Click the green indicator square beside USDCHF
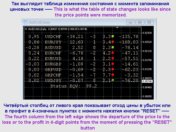Image resolution: width=176 pixels, height=132 pixels. 112,36
